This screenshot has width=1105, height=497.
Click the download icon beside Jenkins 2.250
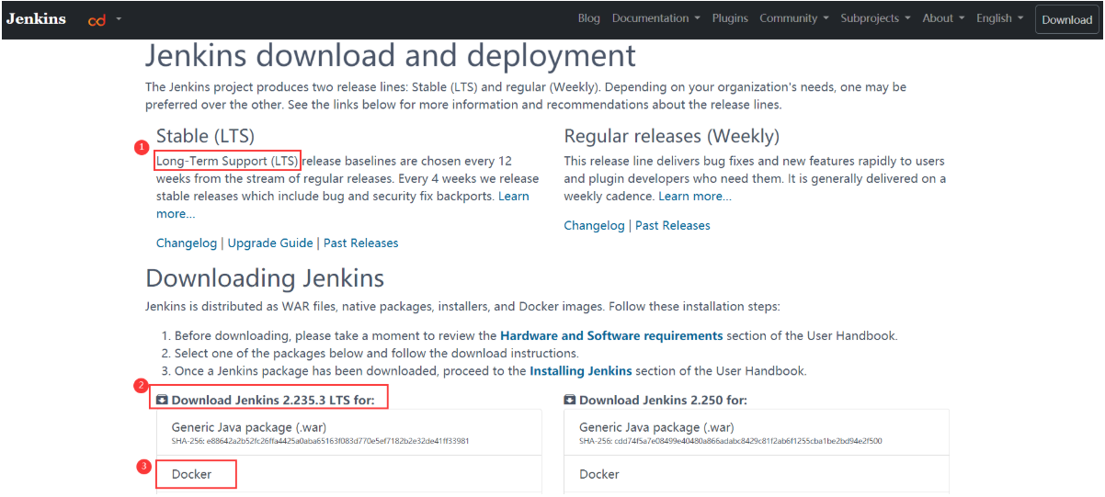click(570, 400)
